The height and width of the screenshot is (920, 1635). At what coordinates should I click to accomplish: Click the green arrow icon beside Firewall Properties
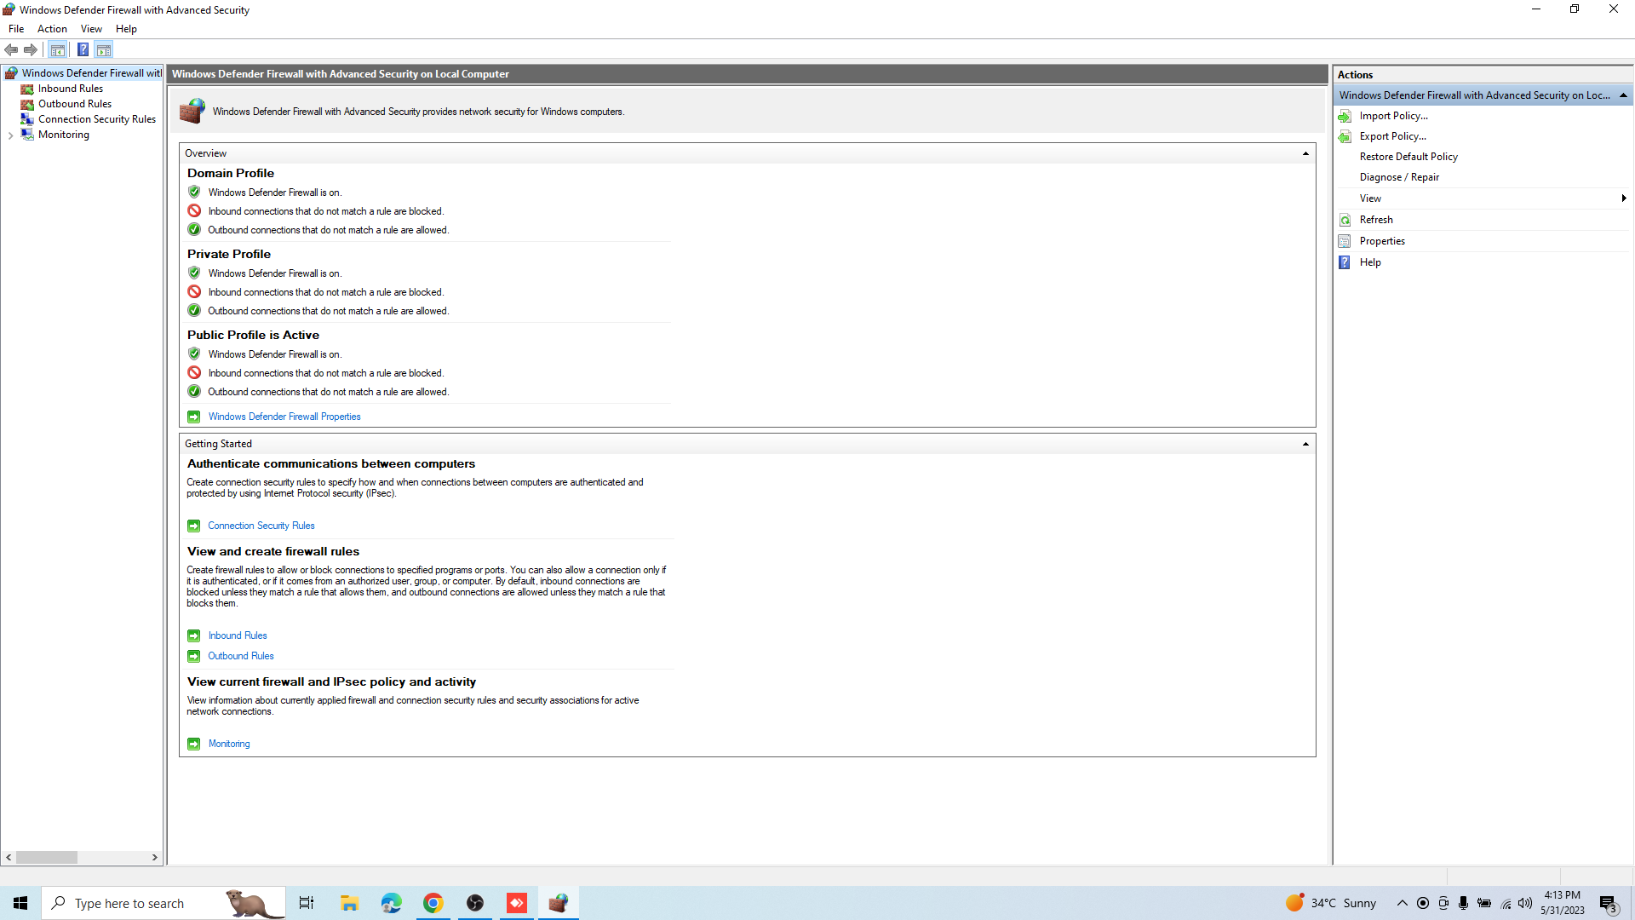(x=193, y=417)
